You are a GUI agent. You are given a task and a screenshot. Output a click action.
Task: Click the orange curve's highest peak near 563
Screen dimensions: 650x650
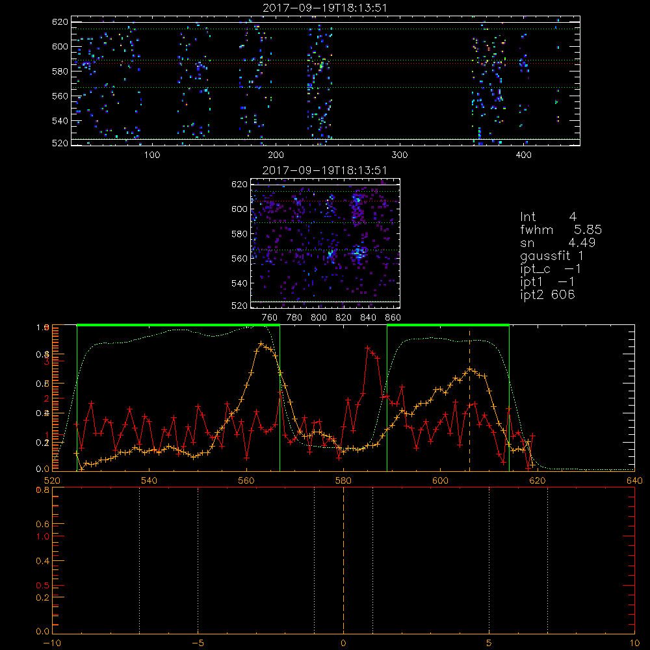pyautogui.click(x=261, y=343)
